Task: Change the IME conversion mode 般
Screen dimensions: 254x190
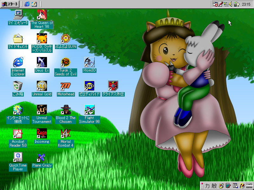Action: [x=214, y=186]
